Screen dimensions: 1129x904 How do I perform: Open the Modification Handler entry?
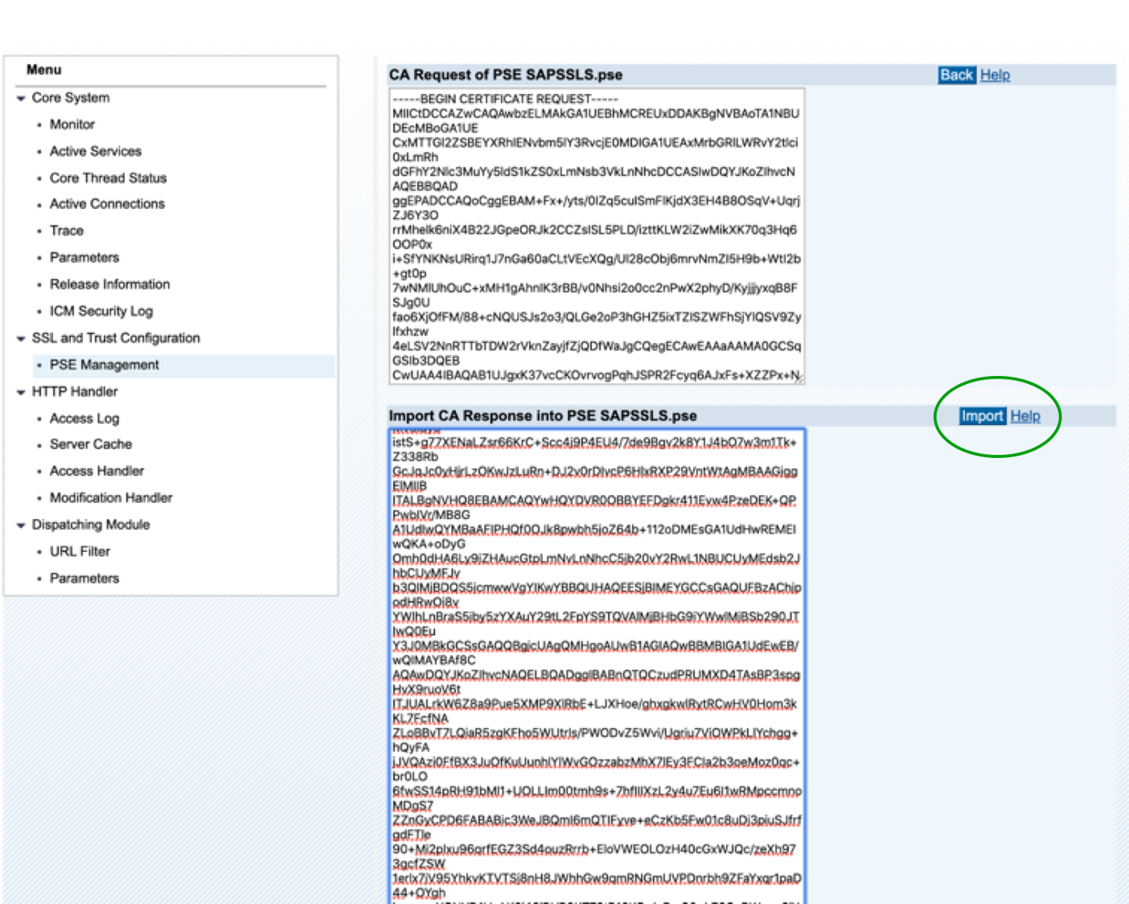[x=111, y=498]
